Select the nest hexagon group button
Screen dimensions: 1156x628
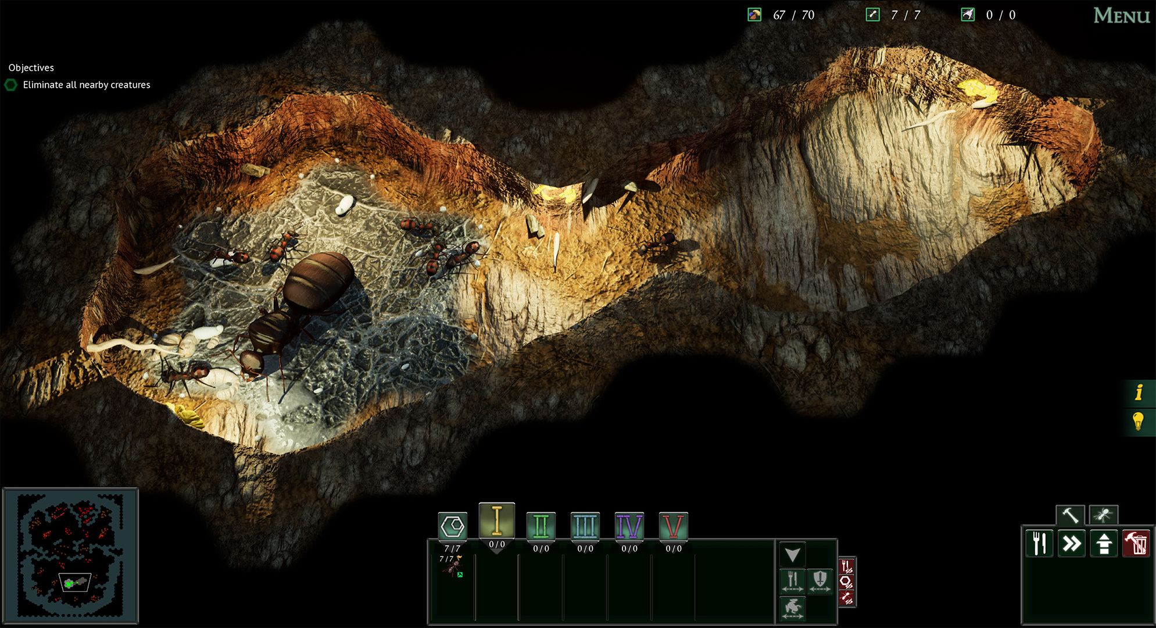pyautogui.click(x=453, y=527)
